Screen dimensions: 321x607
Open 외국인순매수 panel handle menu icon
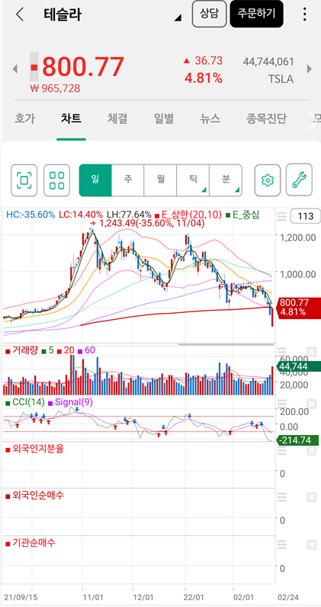pos(282,497)
